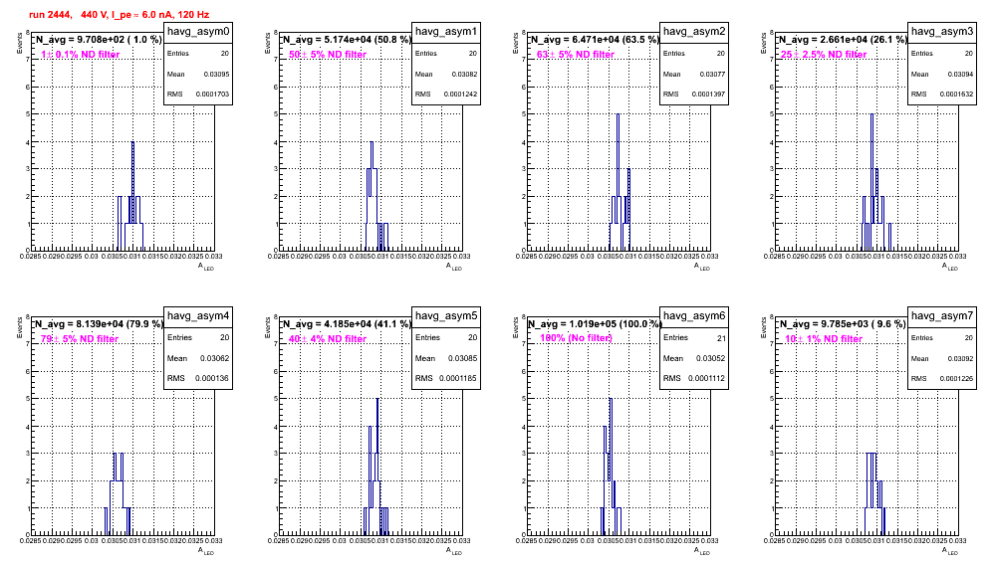The width and height of the screenshot is (992, 569).
Task: Click the Events y-axis title of havg_asym3
Action: point(762,43)
